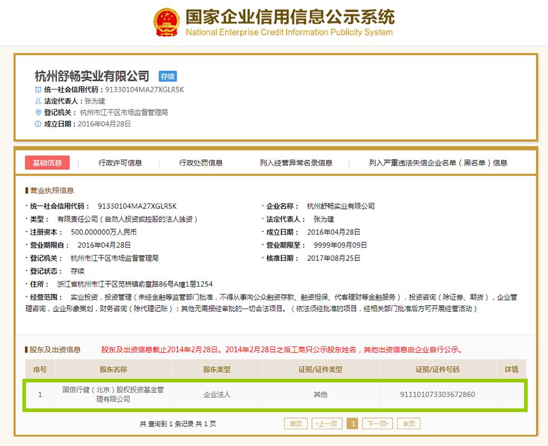
Task: Click the 上一页 previous page button
Action: tap(327, 424)
